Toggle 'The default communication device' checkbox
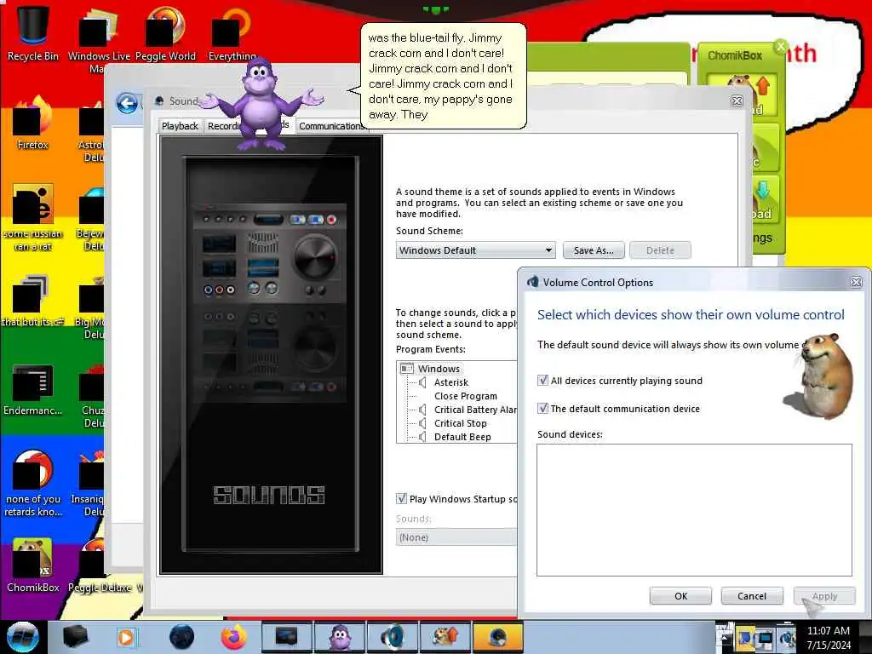This screenshot has height=654, width=872. pyautogui.click(x=542, y=408)
